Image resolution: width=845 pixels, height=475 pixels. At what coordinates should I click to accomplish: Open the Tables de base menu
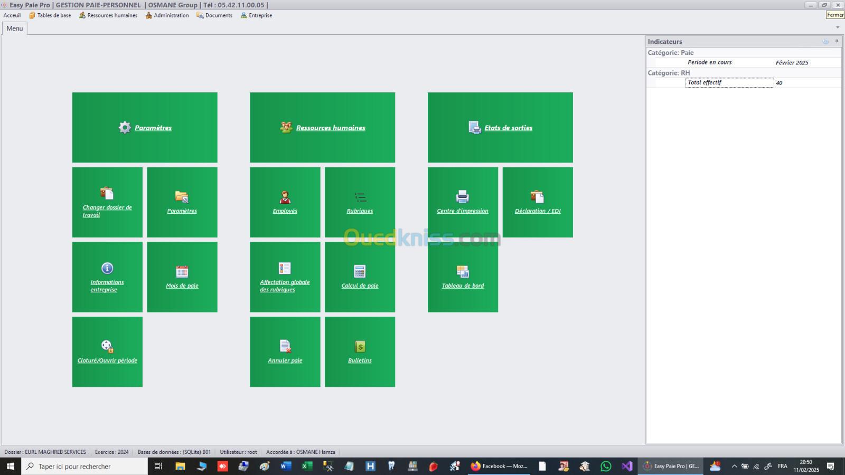[50, 15]
